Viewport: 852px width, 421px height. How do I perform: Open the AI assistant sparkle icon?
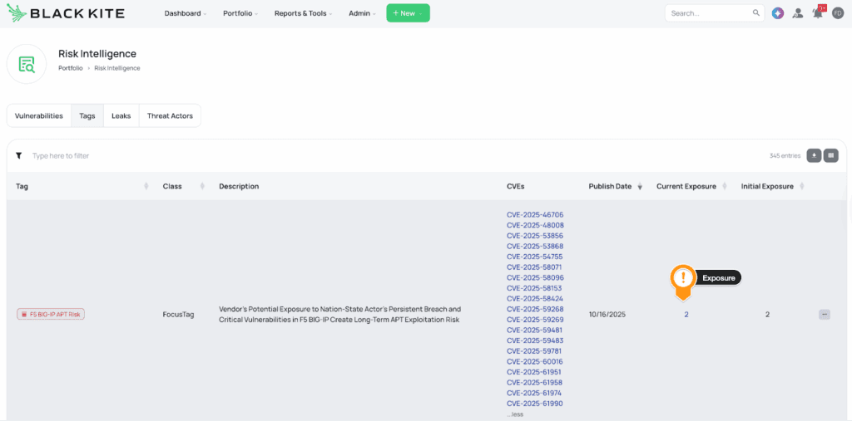pos(778,13)
